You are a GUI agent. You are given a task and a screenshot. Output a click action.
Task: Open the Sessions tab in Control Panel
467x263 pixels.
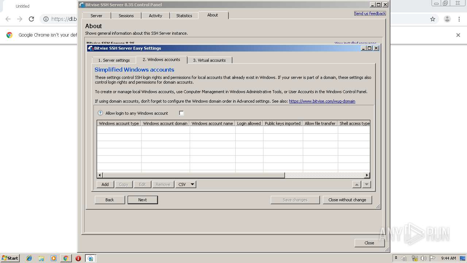[x=126, y=16]
